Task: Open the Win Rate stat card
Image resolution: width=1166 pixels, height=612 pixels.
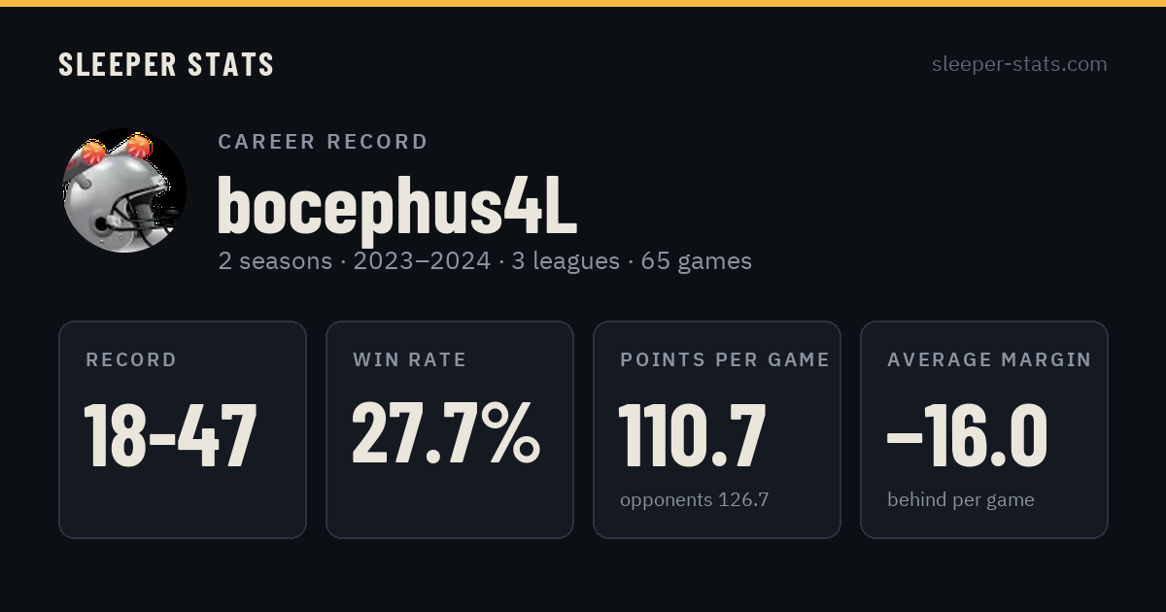Action: click(x=450, y=429)
